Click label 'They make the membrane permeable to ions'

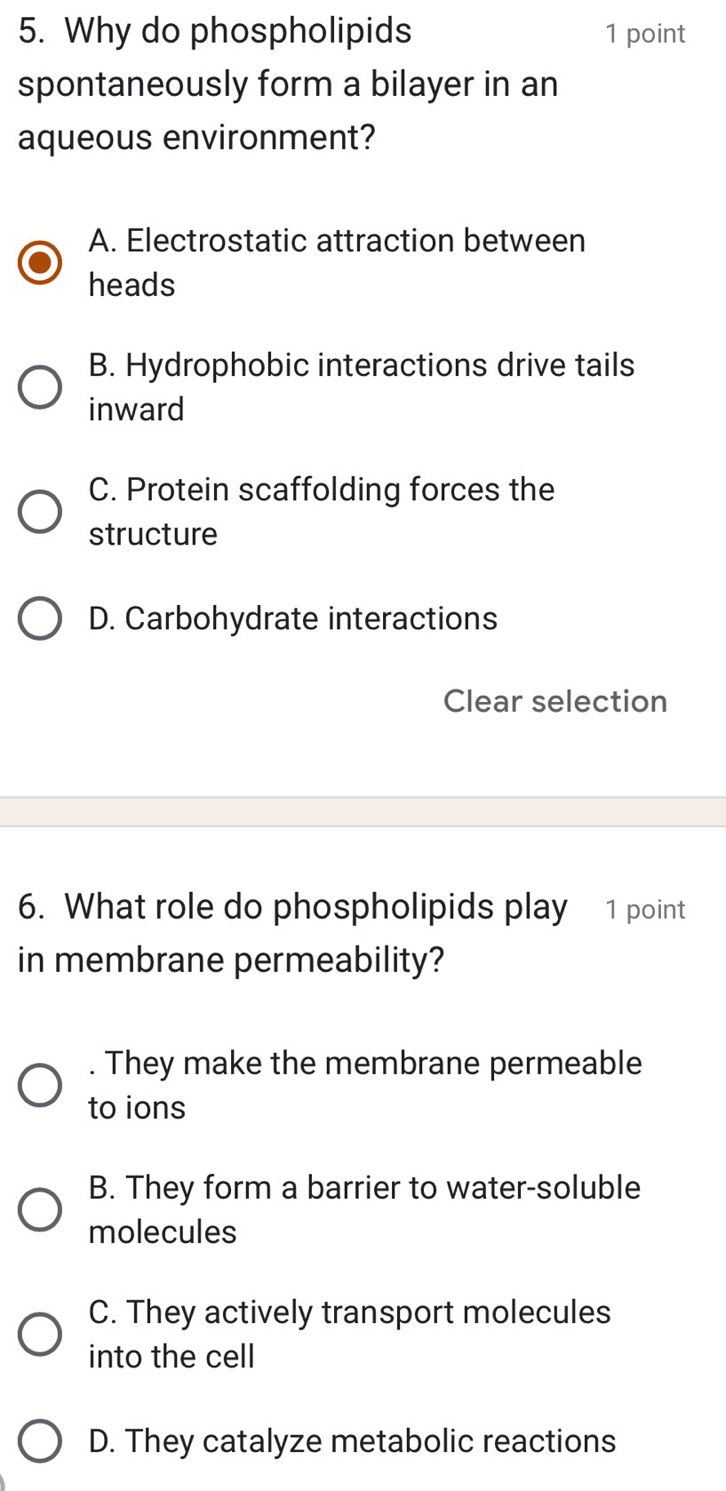click(x=364, y=1085)
